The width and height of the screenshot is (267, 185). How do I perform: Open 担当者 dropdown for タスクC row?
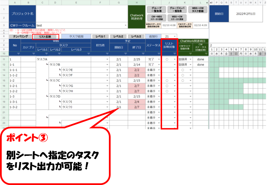coord(107,81)
